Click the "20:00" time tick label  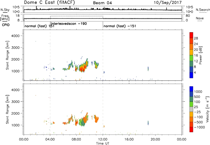point(155,140)
